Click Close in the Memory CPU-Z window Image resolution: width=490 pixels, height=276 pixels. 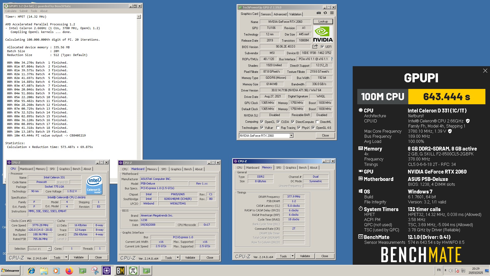325,256
